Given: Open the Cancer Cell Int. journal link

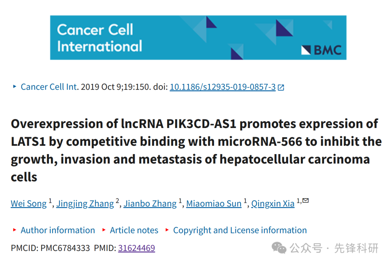Looking at the screenshot, I should tap(50, 87).
